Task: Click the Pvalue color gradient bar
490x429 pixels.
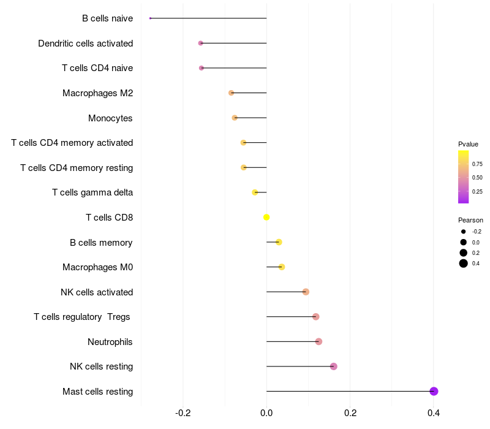Action: tap(463, 177)
